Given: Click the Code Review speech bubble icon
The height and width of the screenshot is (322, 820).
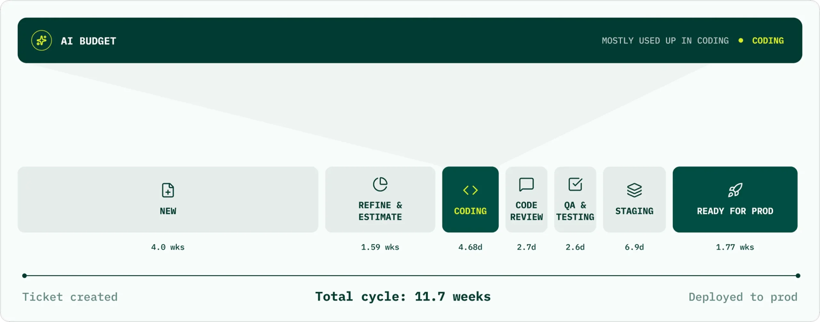Looking at the screenshot, I should [x=526, y=185].
